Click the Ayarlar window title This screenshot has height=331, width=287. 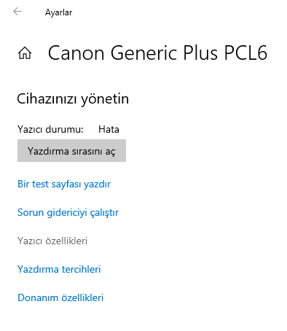click(x=58, y=12)
